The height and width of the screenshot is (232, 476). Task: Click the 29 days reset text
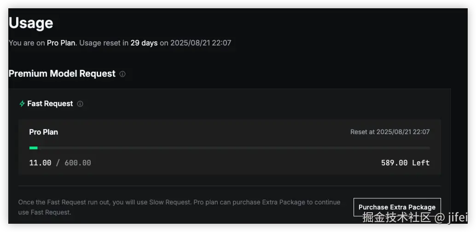[144, 43]
